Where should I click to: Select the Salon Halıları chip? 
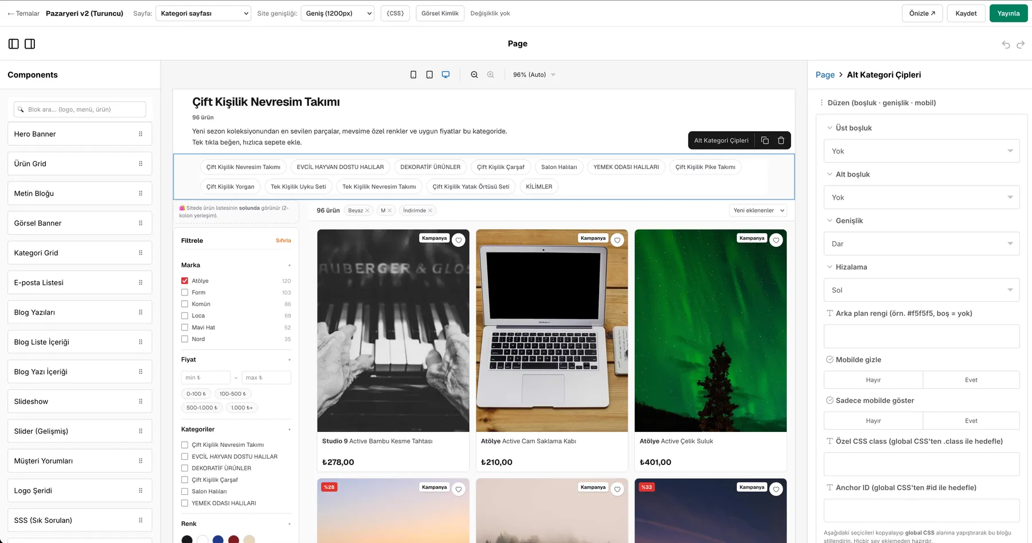559,167
